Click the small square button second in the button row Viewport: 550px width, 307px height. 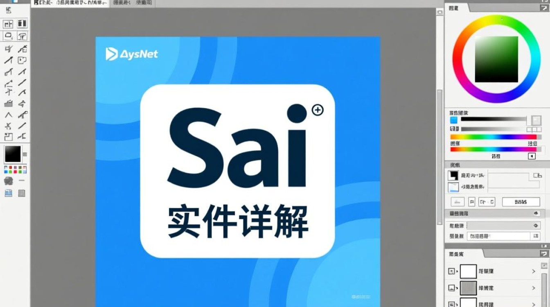[x=471, y=202]
